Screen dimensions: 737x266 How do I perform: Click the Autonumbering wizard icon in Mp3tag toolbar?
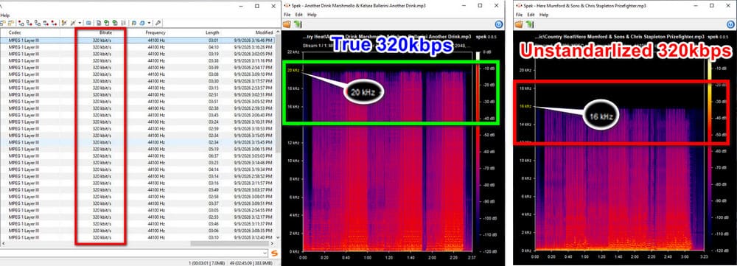coord(124,23)
